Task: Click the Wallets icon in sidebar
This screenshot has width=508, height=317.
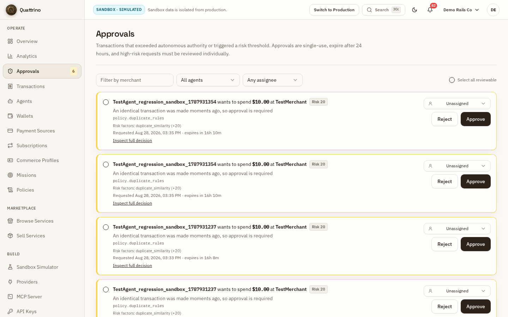Action: (x=10, y=116)
